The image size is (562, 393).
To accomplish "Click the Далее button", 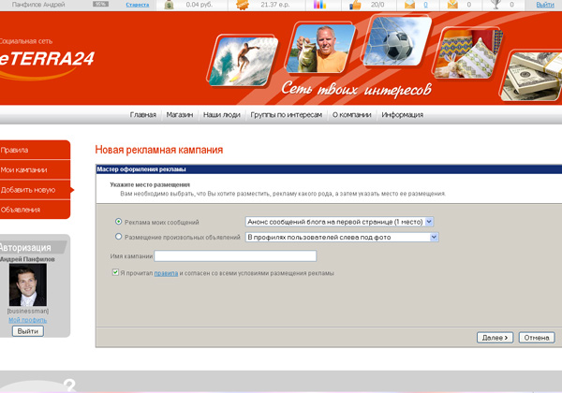I will pyautogui.click(x=495, y=338).
